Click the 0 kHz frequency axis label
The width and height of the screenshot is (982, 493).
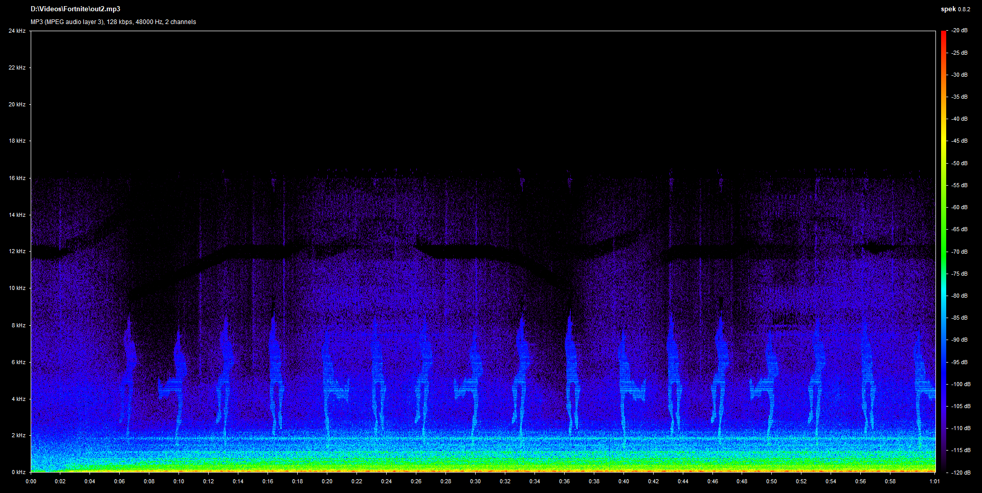[x=18, y=472]
